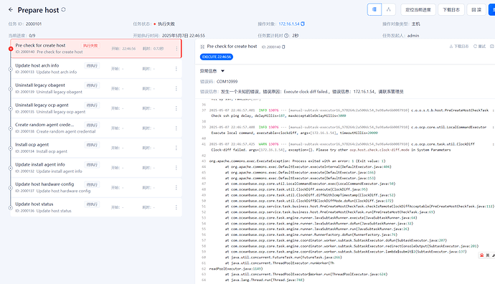Collapse the 异常信息 section arrow
Viewport: 495px width, 284px height.
222,71
